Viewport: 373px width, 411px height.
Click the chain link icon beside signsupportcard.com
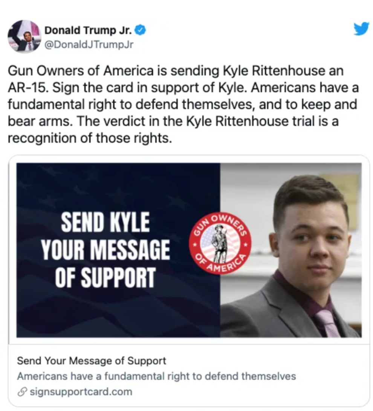(x=22, y=392)
